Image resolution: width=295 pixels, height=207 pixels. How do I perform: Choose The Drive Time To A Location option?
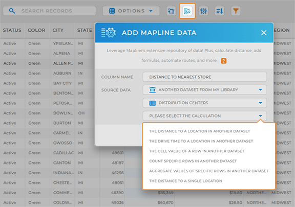(201, 141)
